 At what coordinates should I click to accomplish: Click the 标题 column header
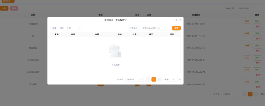point(73,34)
